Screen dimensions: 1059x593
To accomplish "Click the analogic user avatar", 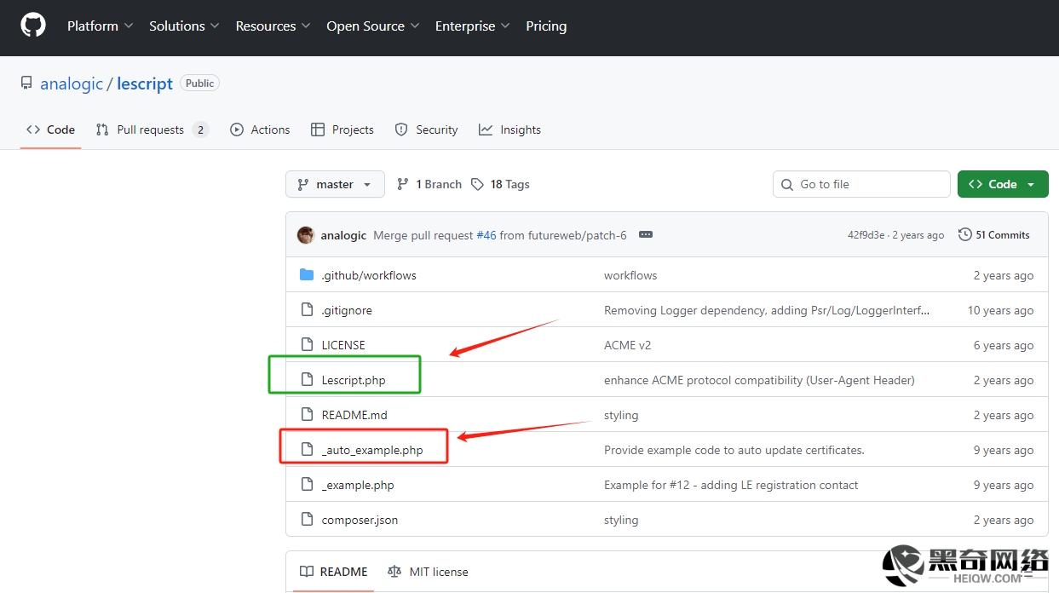I will (x=305, y=235).
